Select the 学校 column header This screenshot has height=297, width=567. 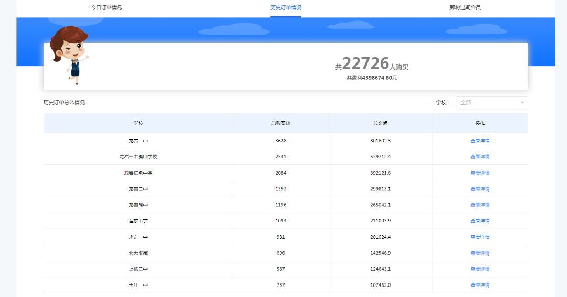point(138,123)
